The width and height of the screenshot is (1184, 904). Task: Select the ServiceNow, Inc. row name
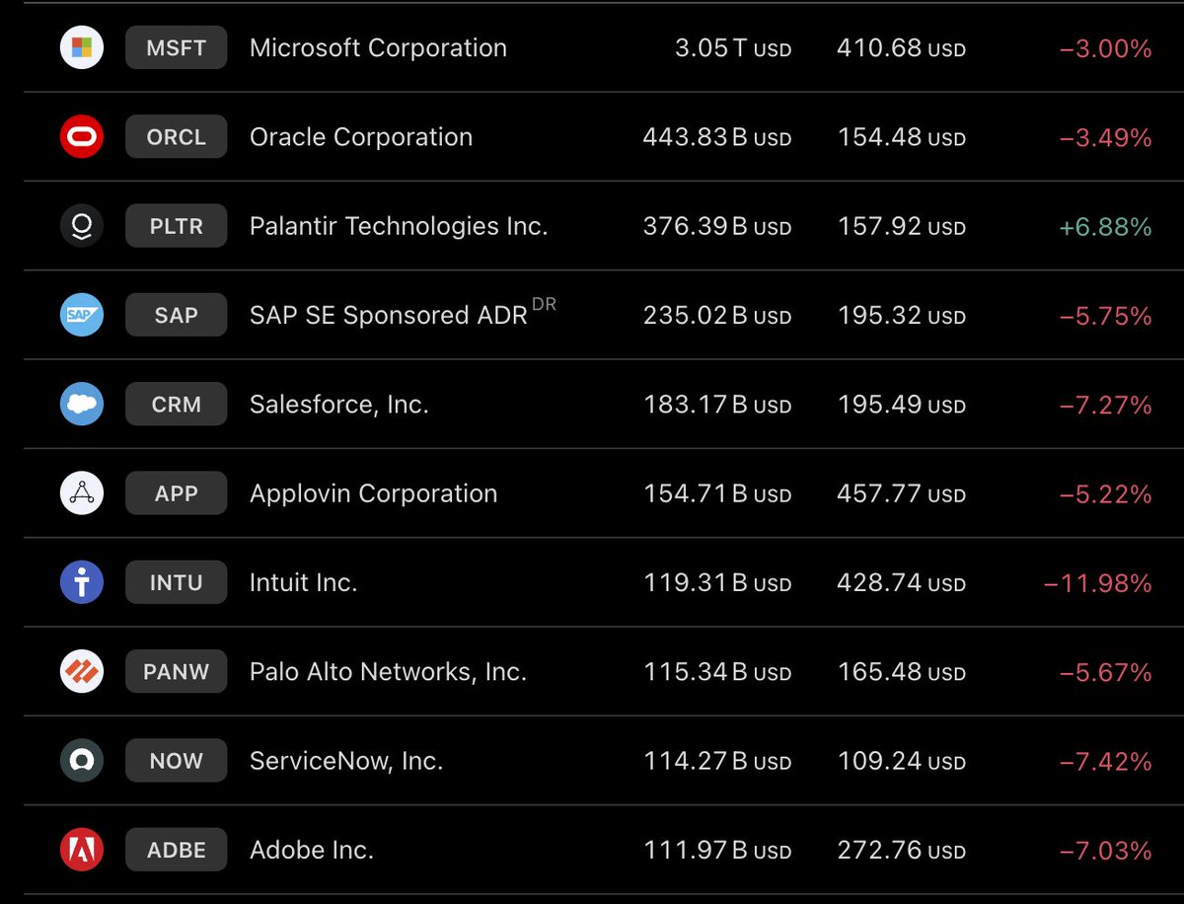click(x=346, y=761)
